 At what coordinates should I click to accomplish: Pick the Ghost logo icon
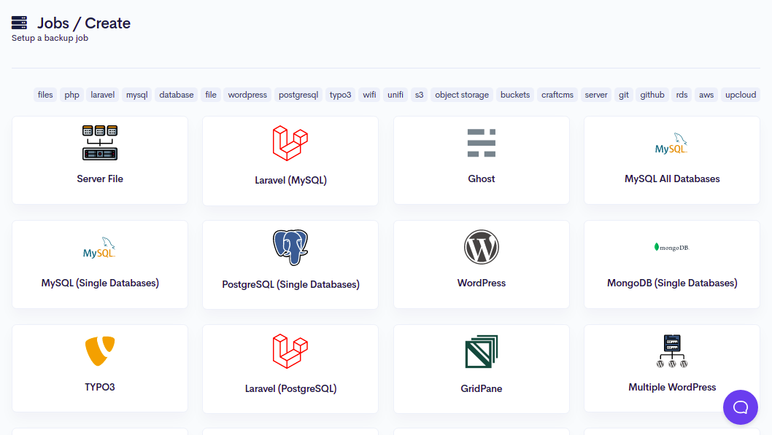pos(482,143)
